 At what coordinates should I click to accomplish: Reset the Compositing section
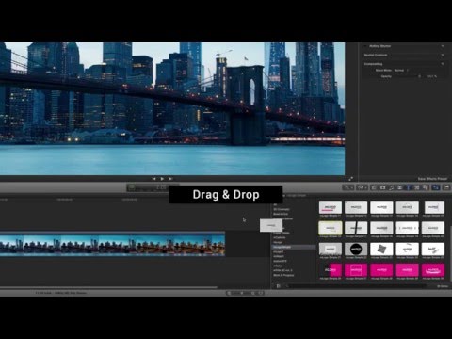[x=443, y=64]
